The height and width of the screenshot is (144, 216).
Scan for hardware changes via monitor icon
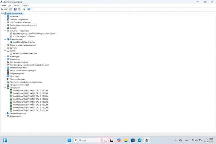coord(29,9)
